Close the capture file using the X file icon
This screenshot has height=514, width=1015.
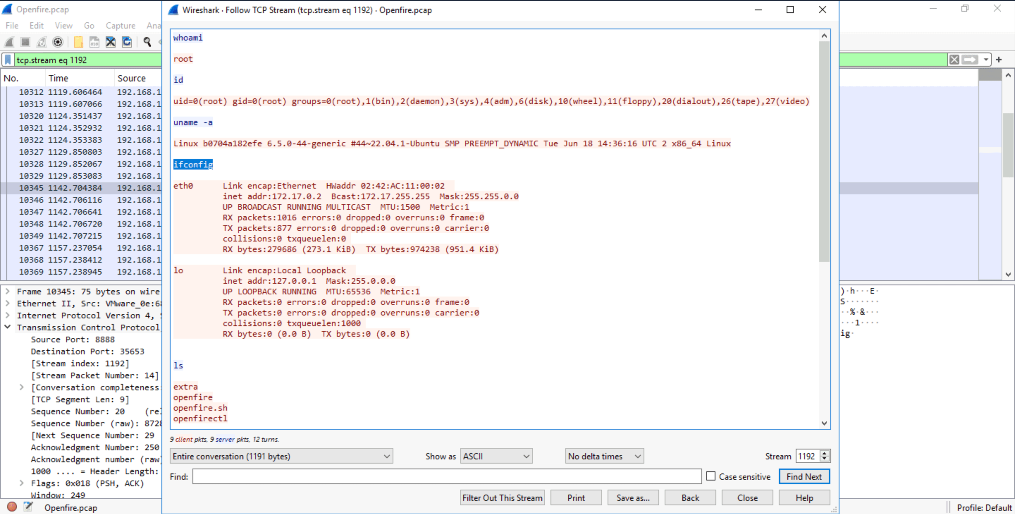(x=110, y=42)
